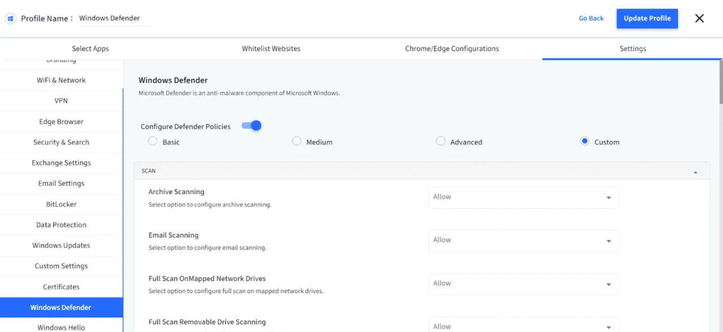The image size is (723, 332).
Task: Switch to the Chrome/Edge Configurations tab
Action: tap(452, 49)
